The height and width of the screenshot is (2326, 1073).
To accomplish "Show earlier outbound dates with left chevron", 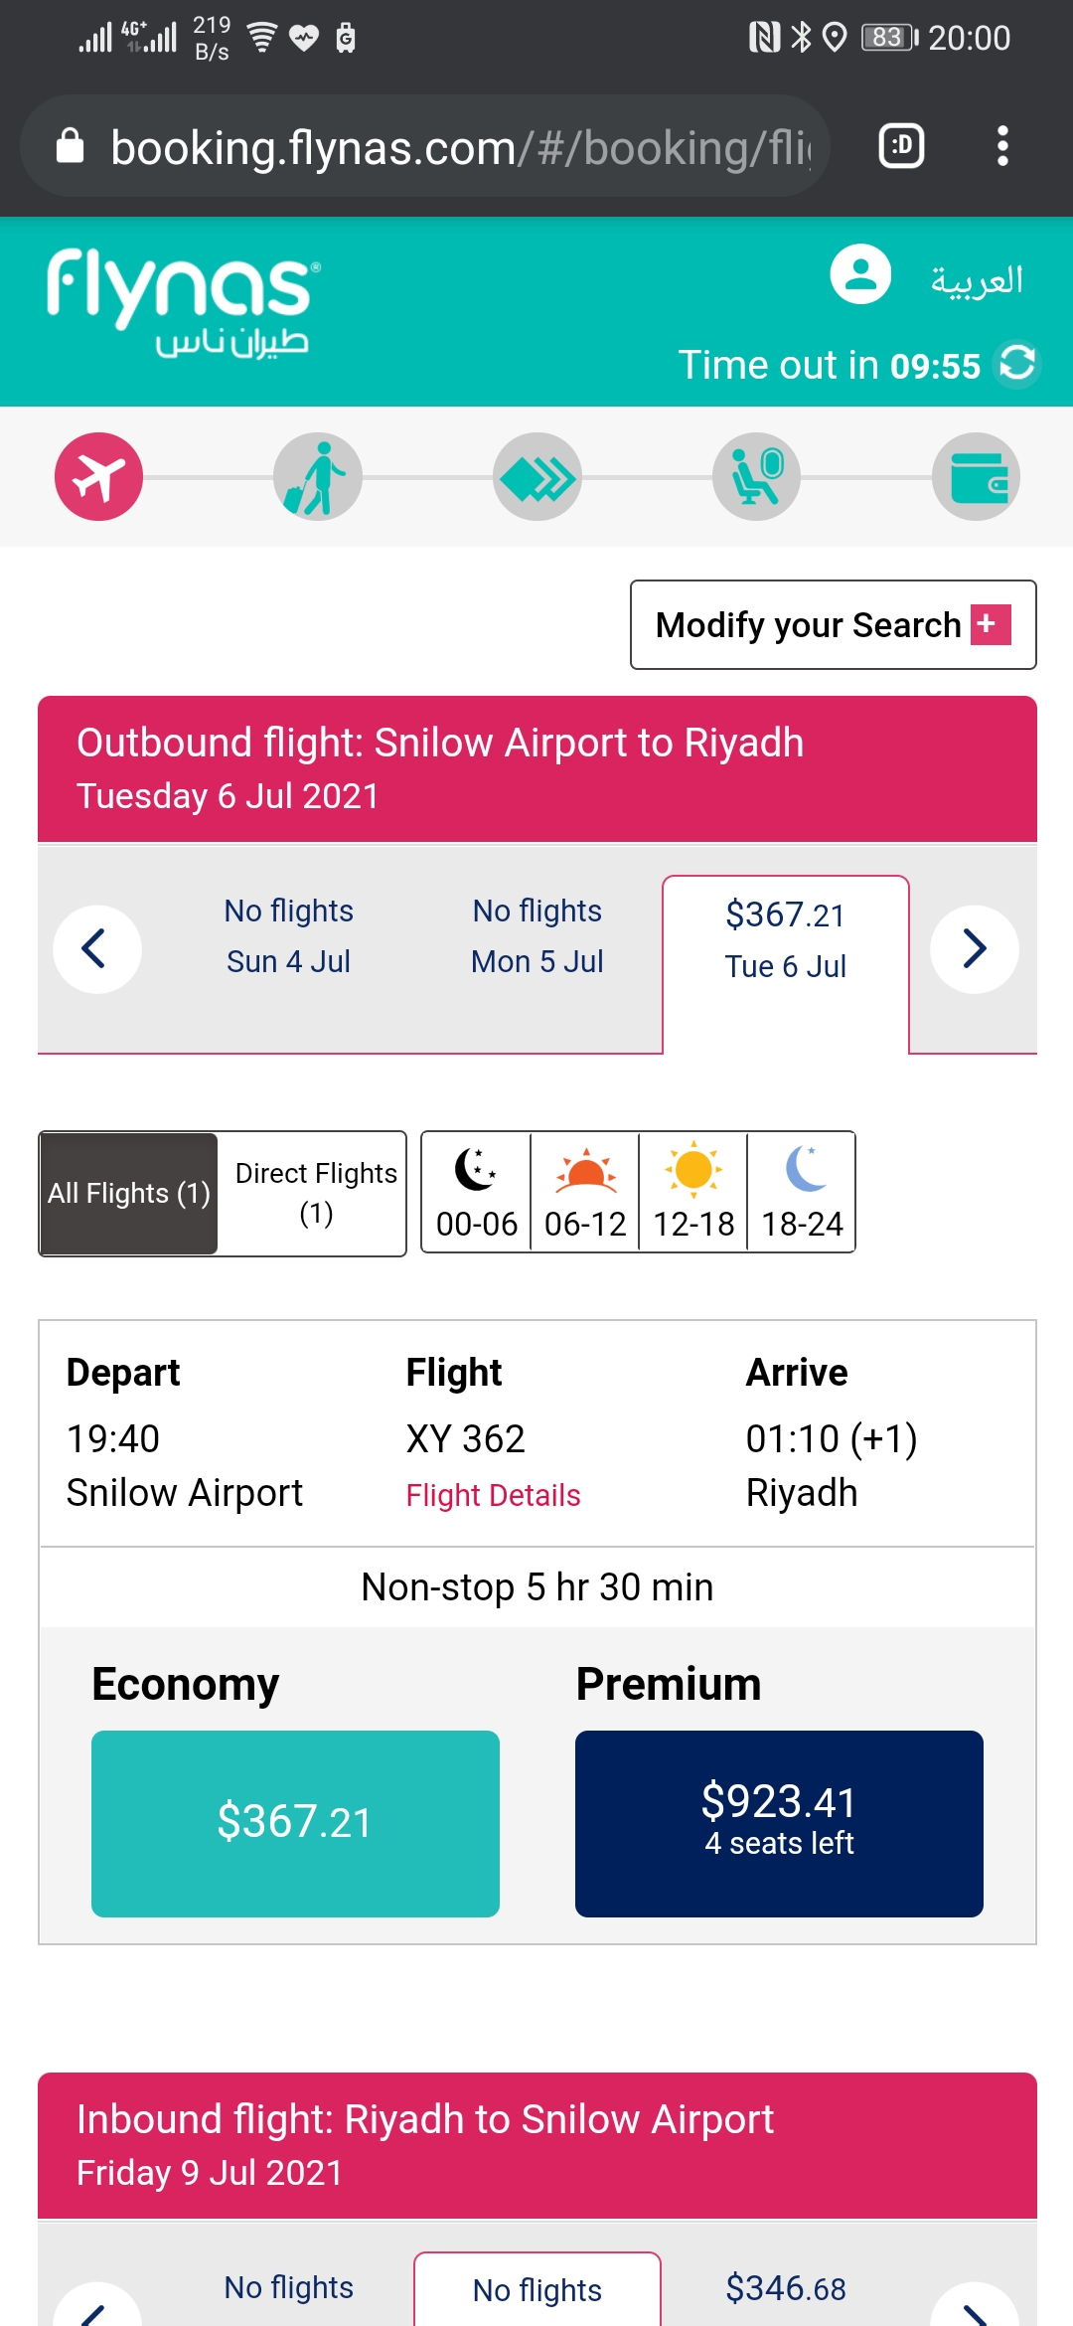I will [97, 949].
